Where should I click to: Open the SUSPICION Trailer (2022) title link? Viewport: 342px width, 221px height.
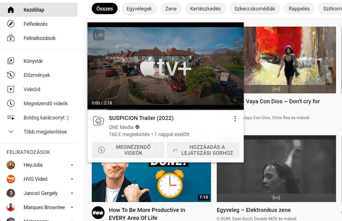[141, 118]
